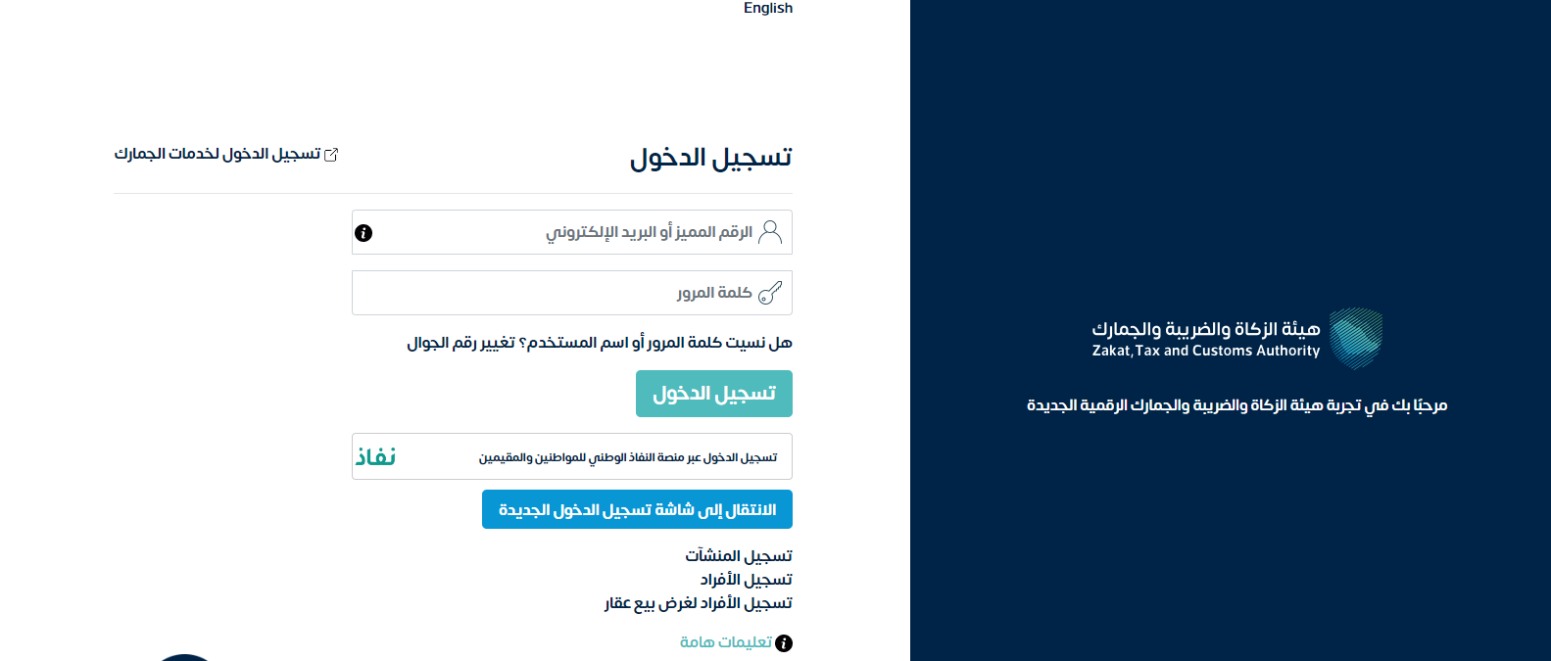Click the info icon beside important instructions
This screenshot has height=661, width=1551.
click(784, 643)
